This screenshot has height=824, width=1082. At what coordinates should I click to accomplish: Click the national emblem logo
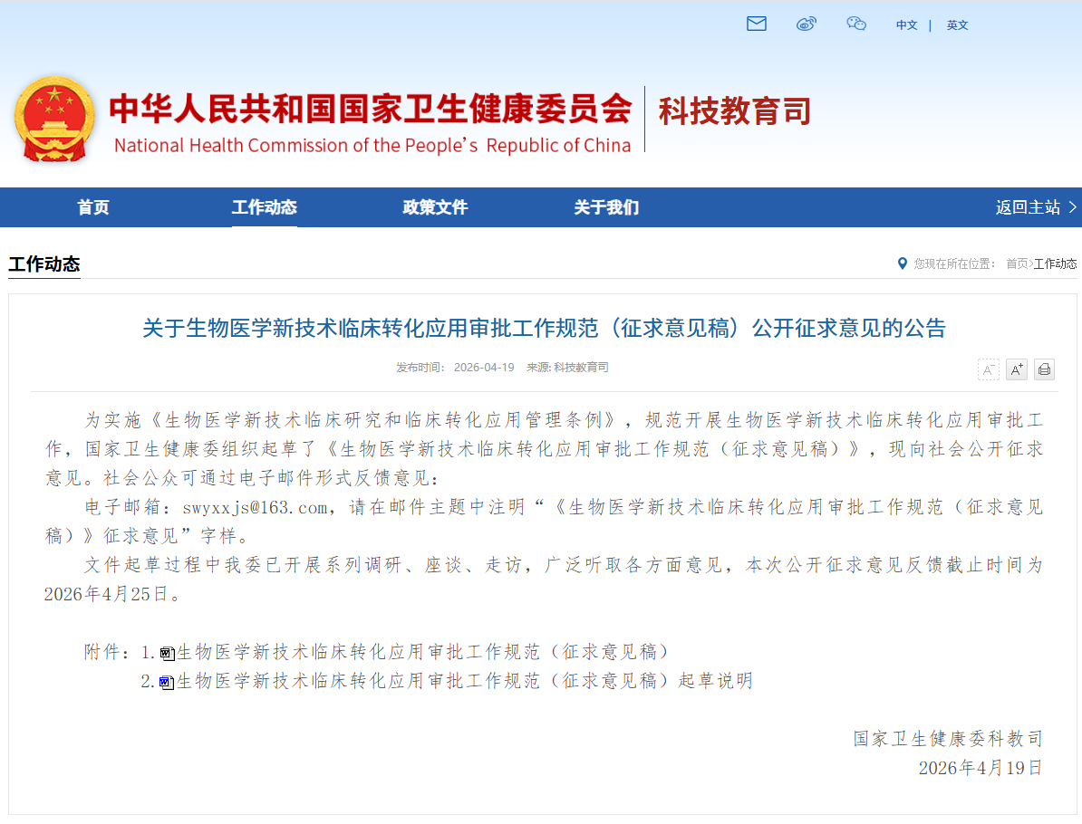point(54,119)
